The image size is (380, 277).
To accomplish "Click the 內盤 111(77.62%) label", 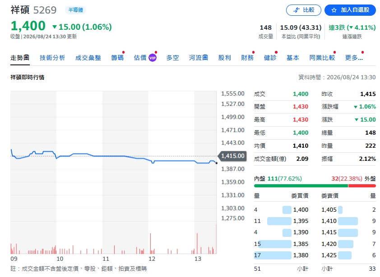I will [x=278, y=178].
